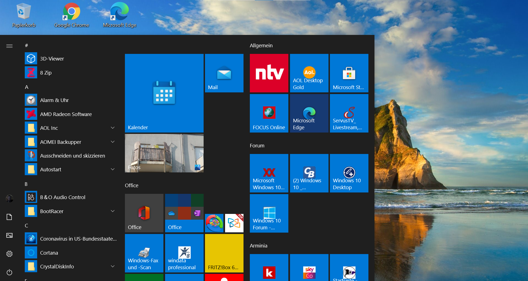Viewport: 528px width, 281px height.
Task: Open Ausschneiden und skizzieren
Action: [x=71, y=156]
